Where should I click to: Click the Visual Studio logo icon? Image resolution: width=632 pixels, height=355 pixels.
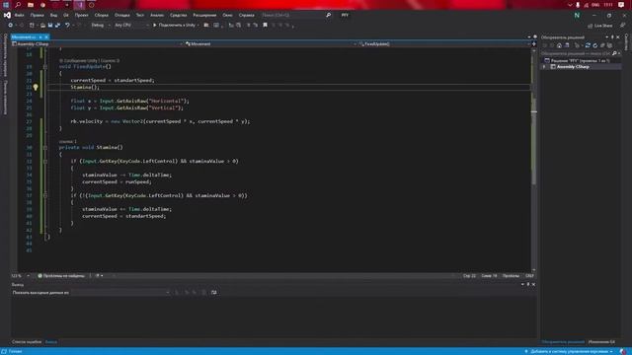tap(7, 15)
